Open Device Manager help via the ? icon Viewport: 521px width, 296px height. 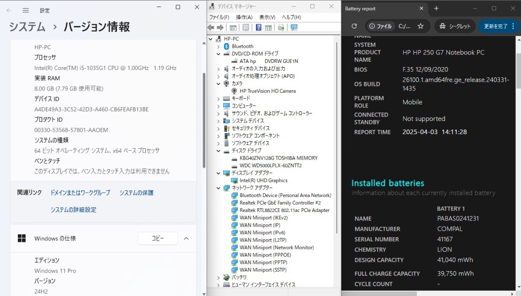(x=257, y=27)
